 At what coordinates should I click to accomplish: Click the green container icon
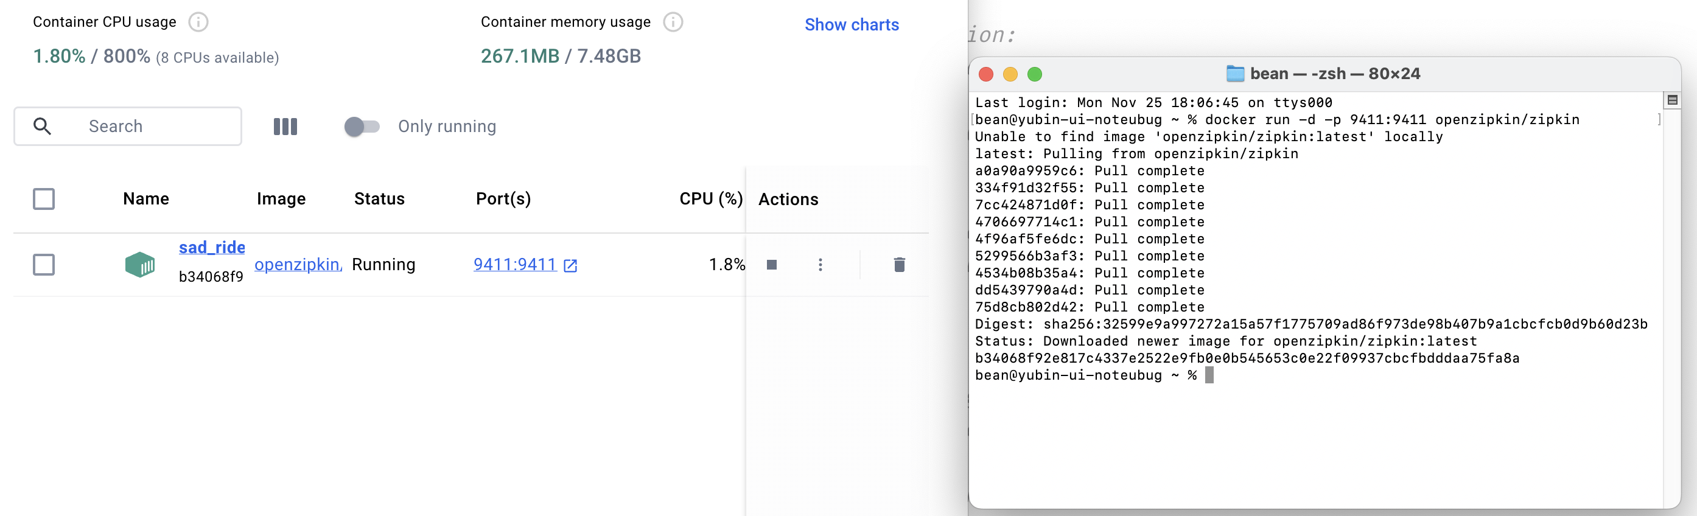139,265
